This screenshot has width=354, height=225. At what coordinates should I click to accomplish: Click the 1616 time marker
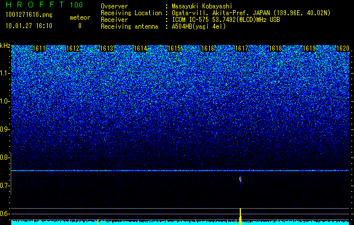pyautogui.click(x=208, y=48)
